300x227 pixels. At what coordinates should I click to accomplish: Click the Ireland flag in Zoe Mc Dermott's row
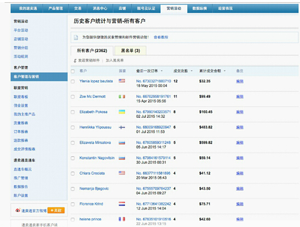pos(122,97)
